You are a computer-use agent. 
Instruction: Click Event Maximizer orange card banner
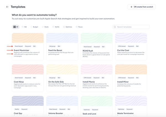point(28,38)
